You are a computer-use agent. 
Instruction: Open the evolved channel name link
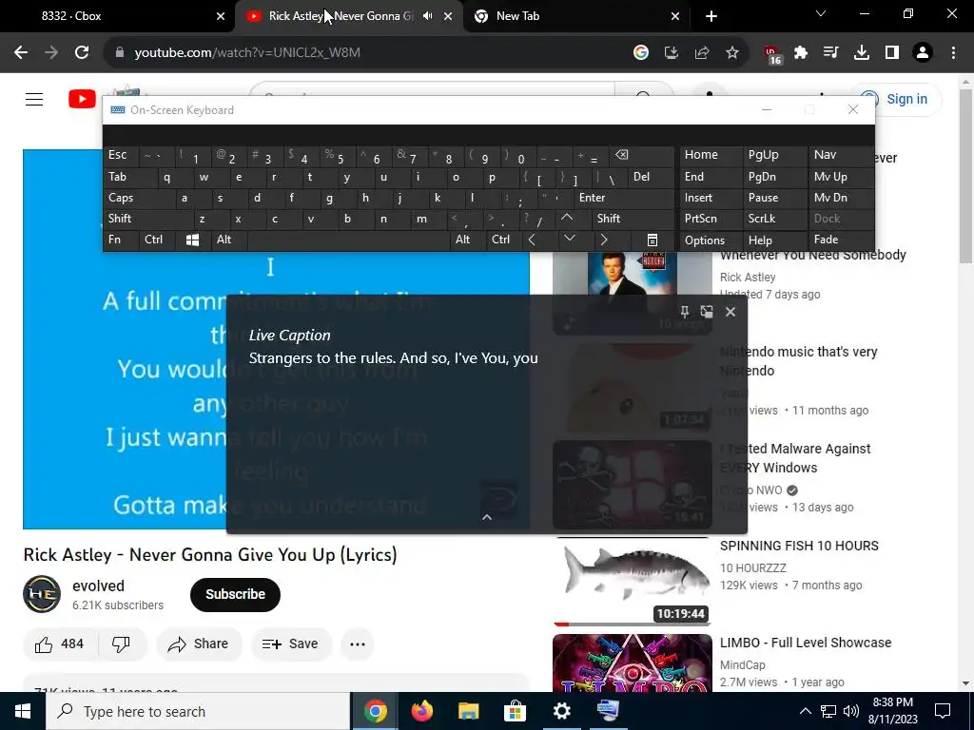(98, 586)
